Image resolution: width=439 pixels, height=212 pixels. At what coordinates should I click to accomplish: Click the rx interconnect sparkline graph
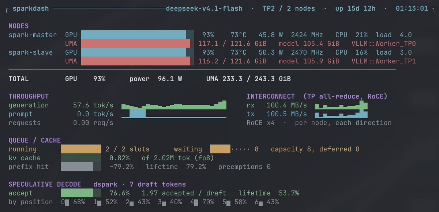(341, 105)
